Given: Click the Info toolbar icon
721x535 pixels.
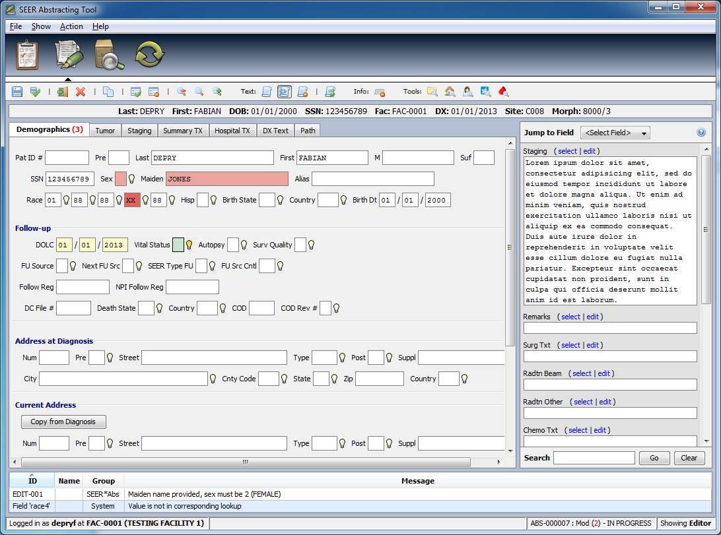Looking at the screenshot, I should (x=380, y=92).
